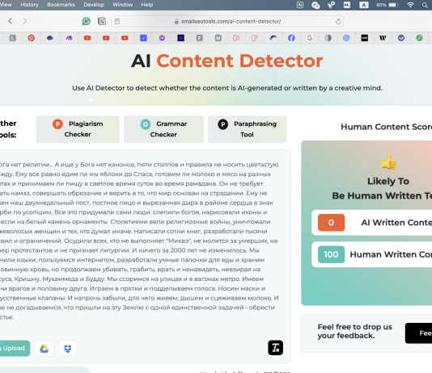The height and width of the screenshot is (373, 432).
Task: Open the Notion web clipper extension
Action: pyautogui.click(x=102, y=21)
